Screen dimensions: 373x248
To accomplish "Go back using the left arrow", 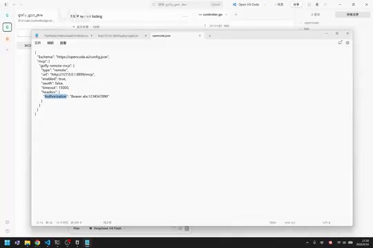I will click(x=15, y=5).
